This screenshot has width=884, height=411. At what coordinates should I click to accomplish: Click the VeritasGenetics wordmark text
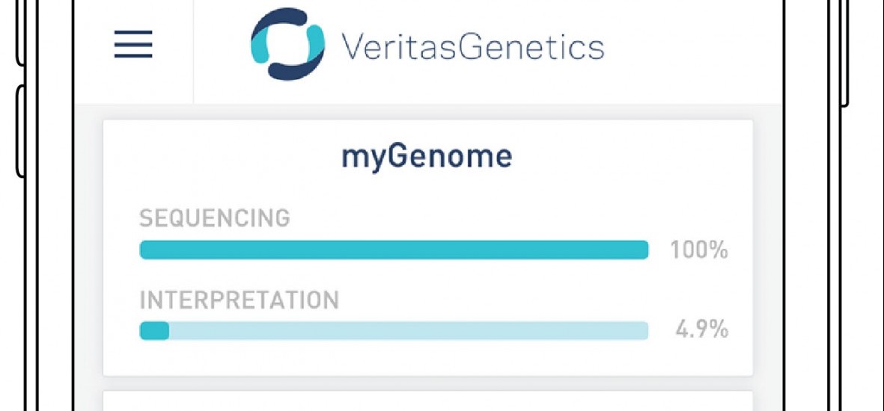click(x=472, y=47)
